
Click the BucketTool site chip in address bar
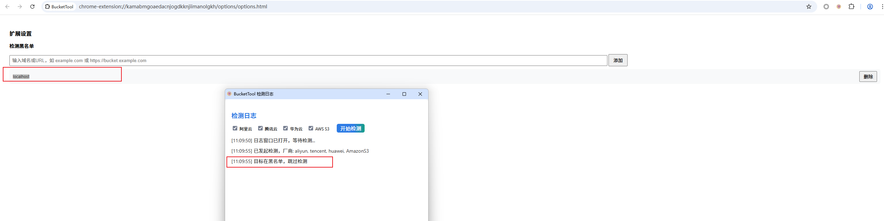point(59,7)
